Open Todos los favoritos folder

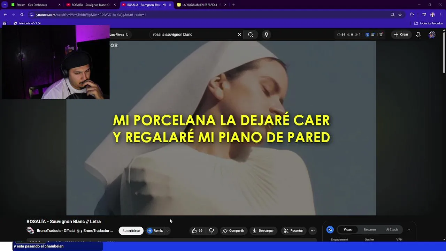click(x=428, y=23)
